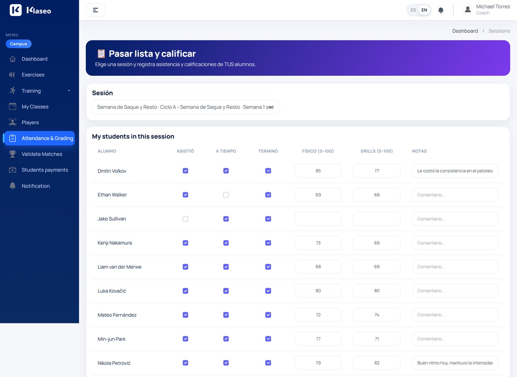
Task: Uncheck Asistió for Nikola Petrović
Action: 185,363
